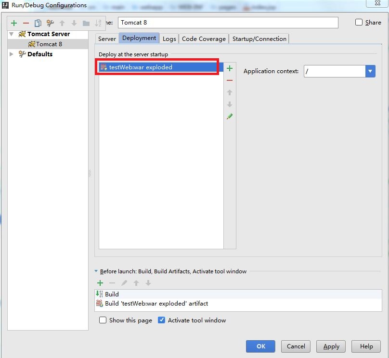
Task: Click the Tomcat Server cat icon
Action: (x=22, y=34)
